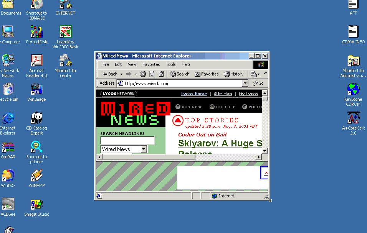The image size is (367, 233).
Task: Click the vertical scrollbar up arrow
Action: coord(265,93)
